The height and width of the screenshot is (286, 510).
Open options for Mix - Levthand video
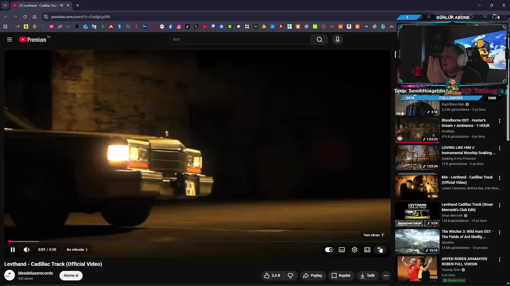coord(500,178)
